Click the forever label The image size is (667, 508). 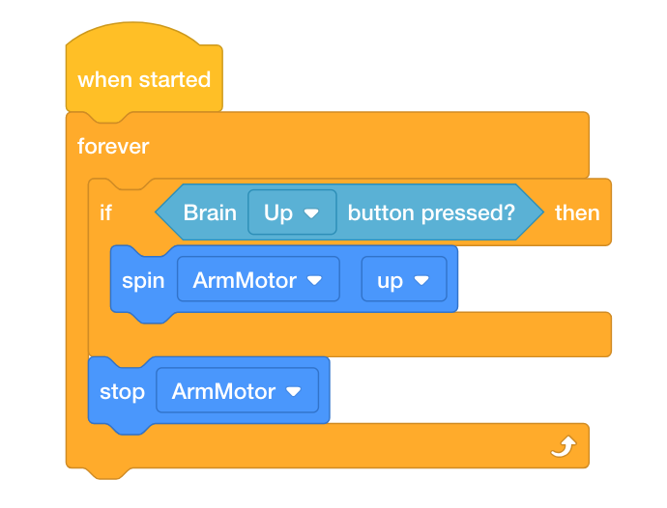(x=113, y=147)
